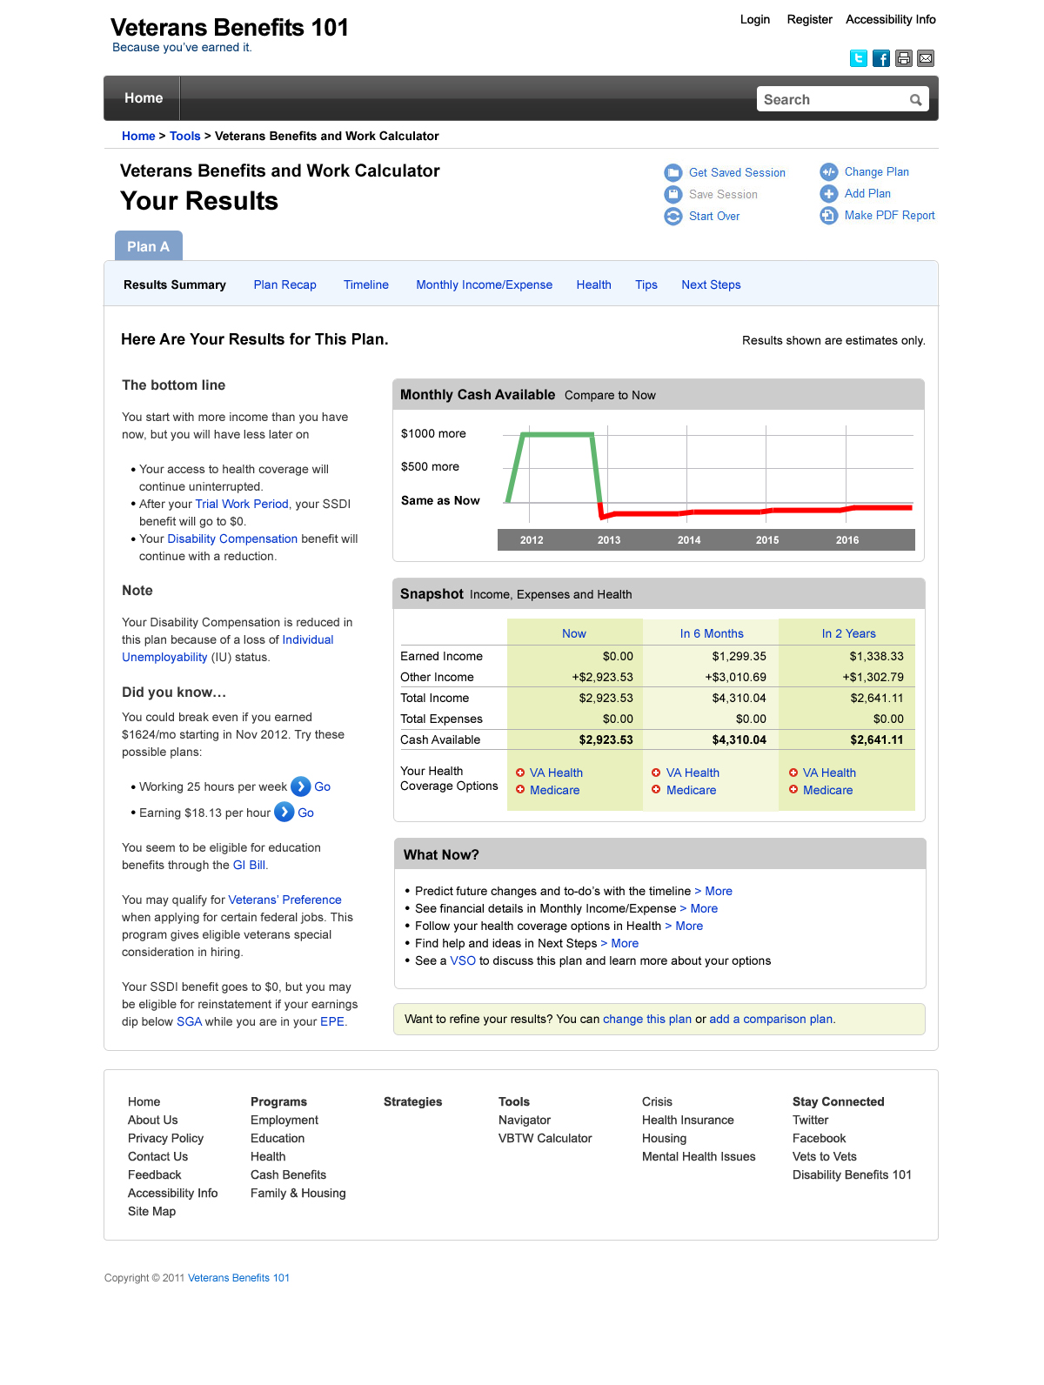Click the 'change this plan' link
Screen dimensions: 1044x1385
pyautogui.click(x=646, y=1019)
